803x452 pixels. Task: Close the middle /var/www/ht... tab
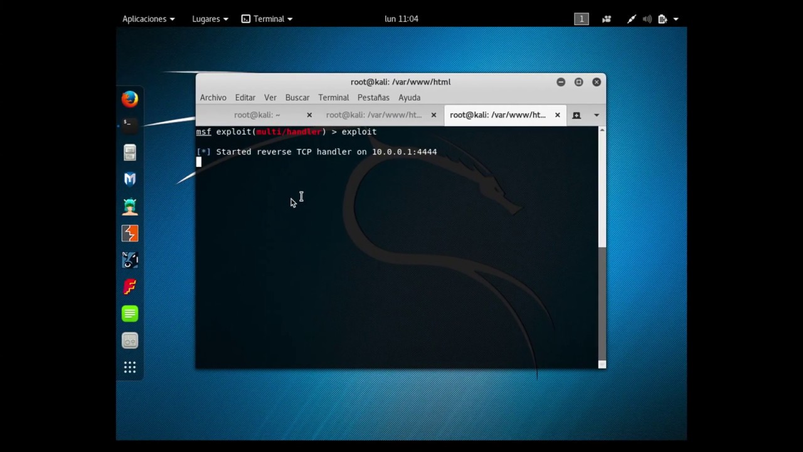[433, 115]
